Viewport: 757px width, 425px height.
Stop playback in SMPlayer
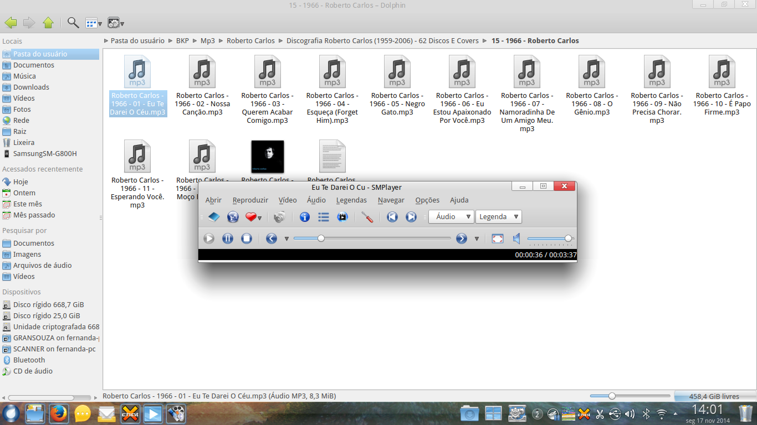(x=247, y=239)
